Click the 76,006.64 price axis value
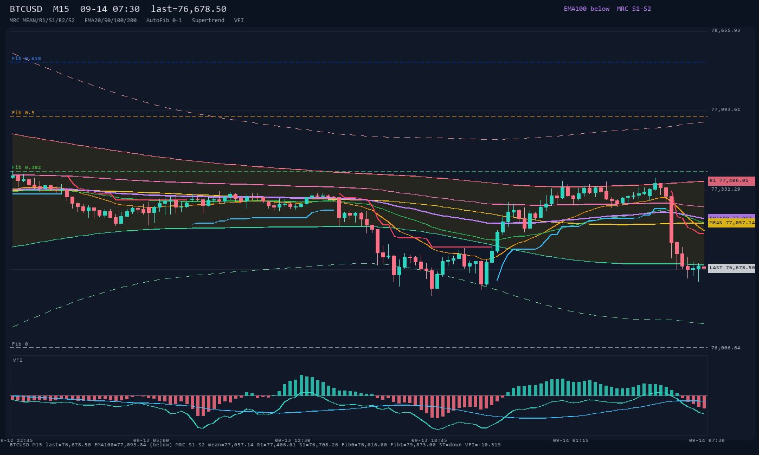759x455 pixels. 725,348
